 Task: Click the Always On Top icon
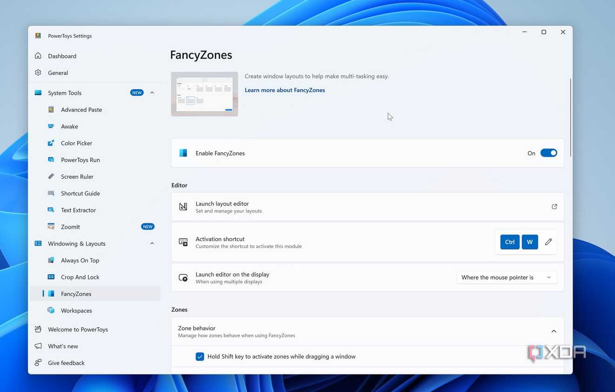[x=51, y=260]
